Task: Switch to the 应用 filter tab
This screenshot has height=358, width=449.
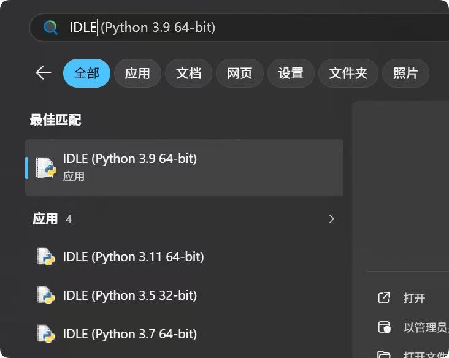Action: pyautogui.click(x=137, y=74)
